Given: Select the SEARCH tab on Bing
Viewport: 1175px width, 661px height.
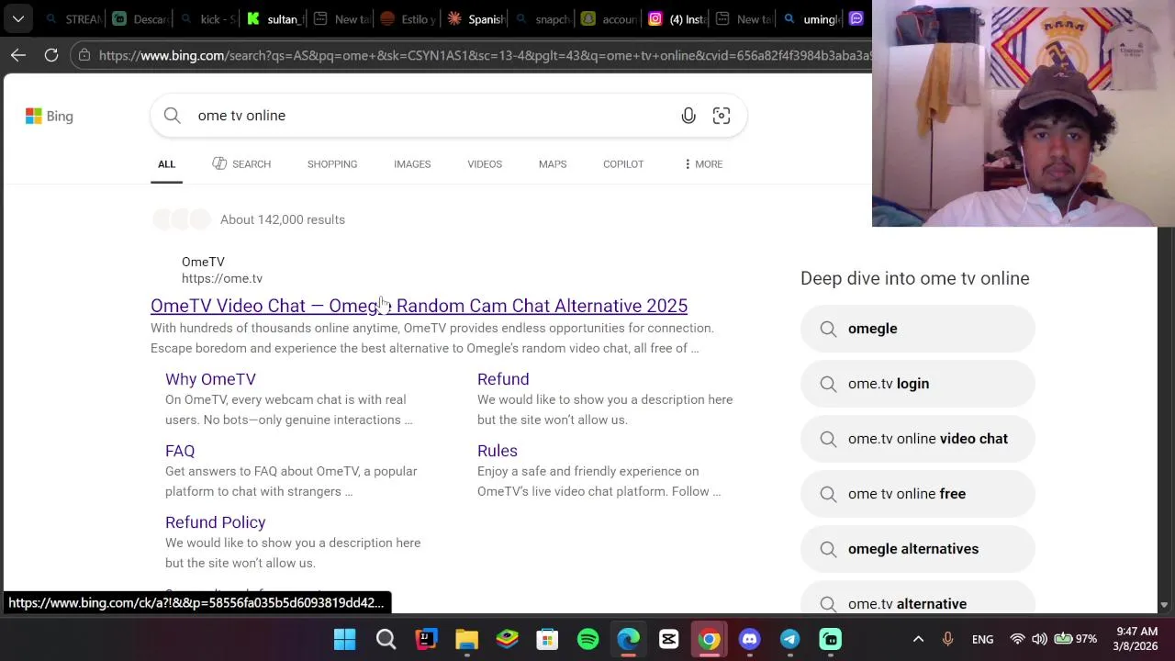Looking at the screenshot, I should coord(241,164).
